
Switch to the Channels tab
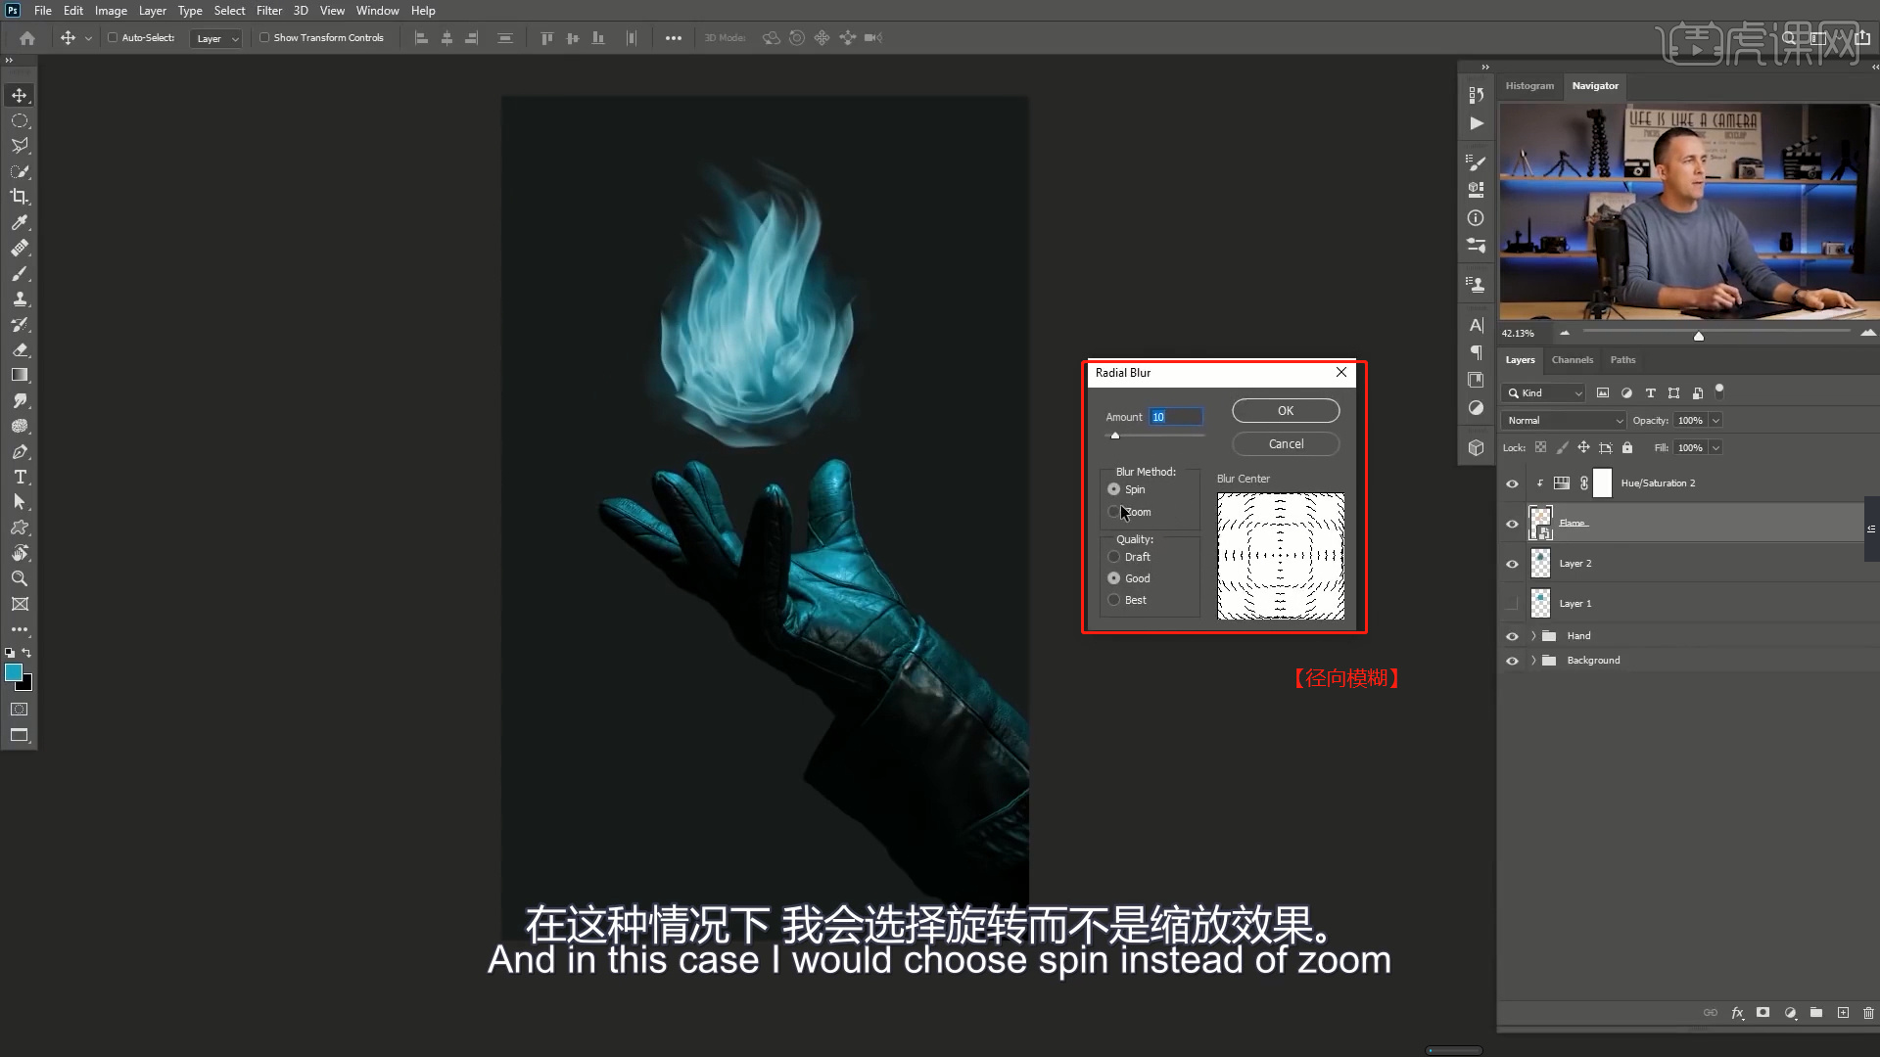click(1572, 360)
